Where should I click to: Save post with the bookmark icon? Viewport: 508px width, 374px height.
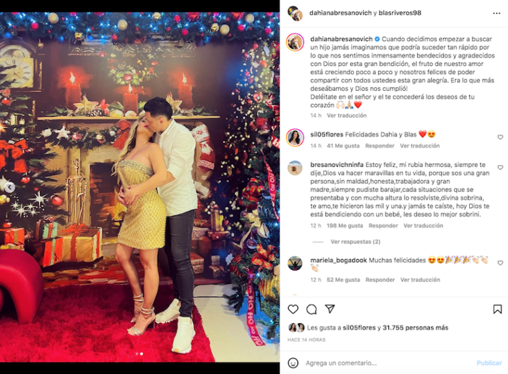click(x=497, y=309)
